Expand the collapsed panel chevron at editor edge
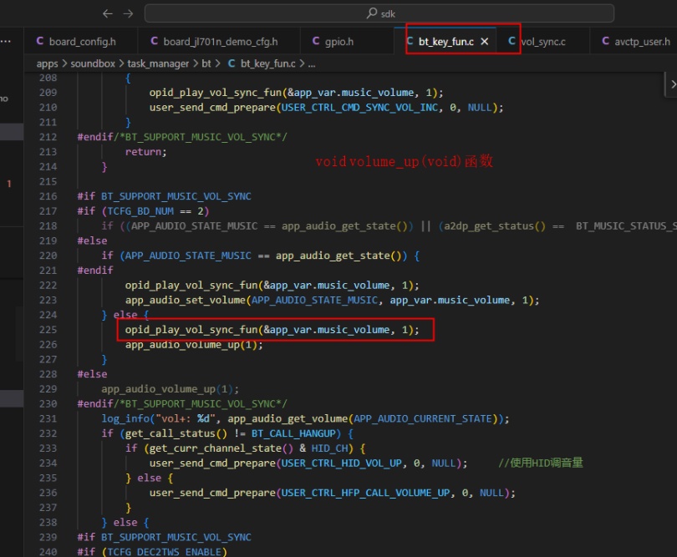The height and width of the screenshot is (557, 677). click(x=673, y=84)
